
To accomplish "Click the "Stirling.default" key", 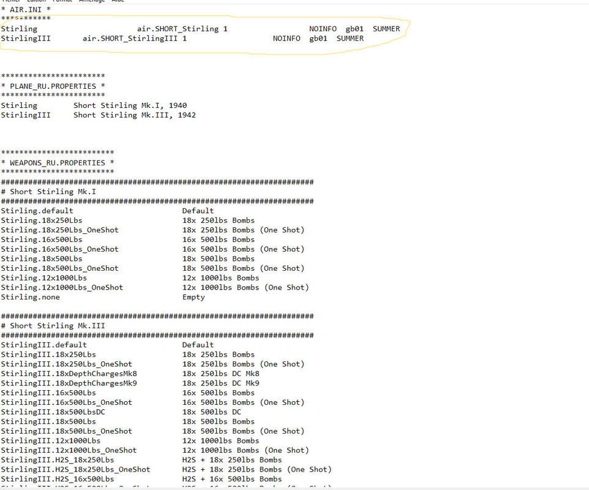I will click(37, 211).
